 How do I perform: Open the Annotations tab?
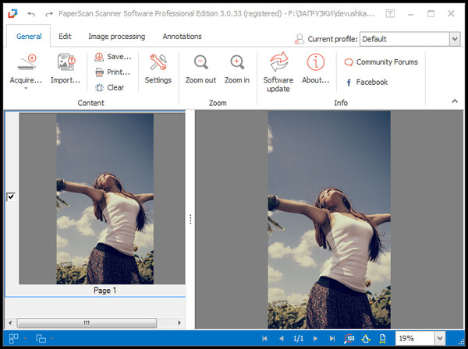point(182,37)
